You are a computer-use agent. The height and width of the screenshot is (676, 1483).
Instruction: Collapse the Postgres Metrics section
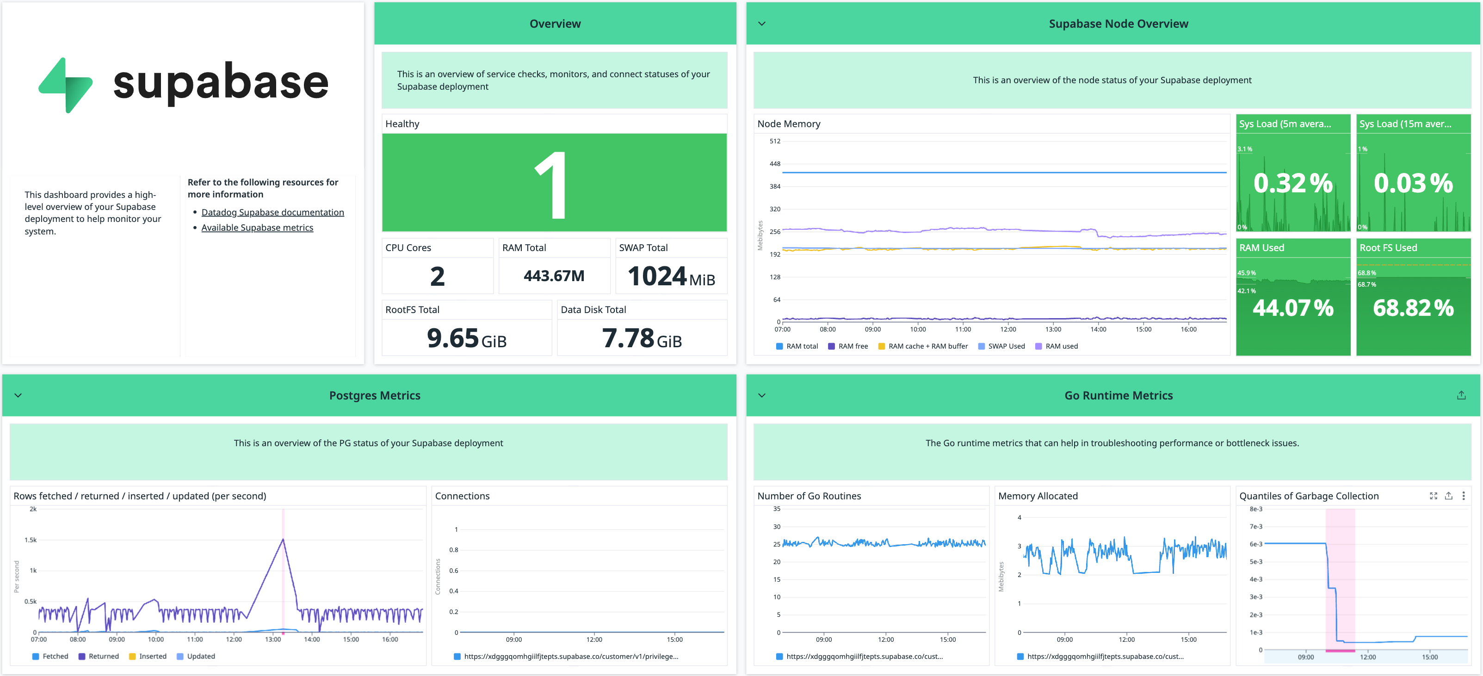point(17,395)
